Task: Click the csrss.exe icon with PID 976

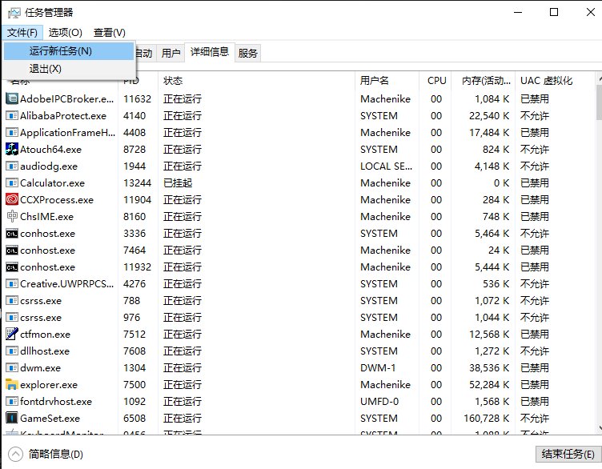Action: (12, 318)
